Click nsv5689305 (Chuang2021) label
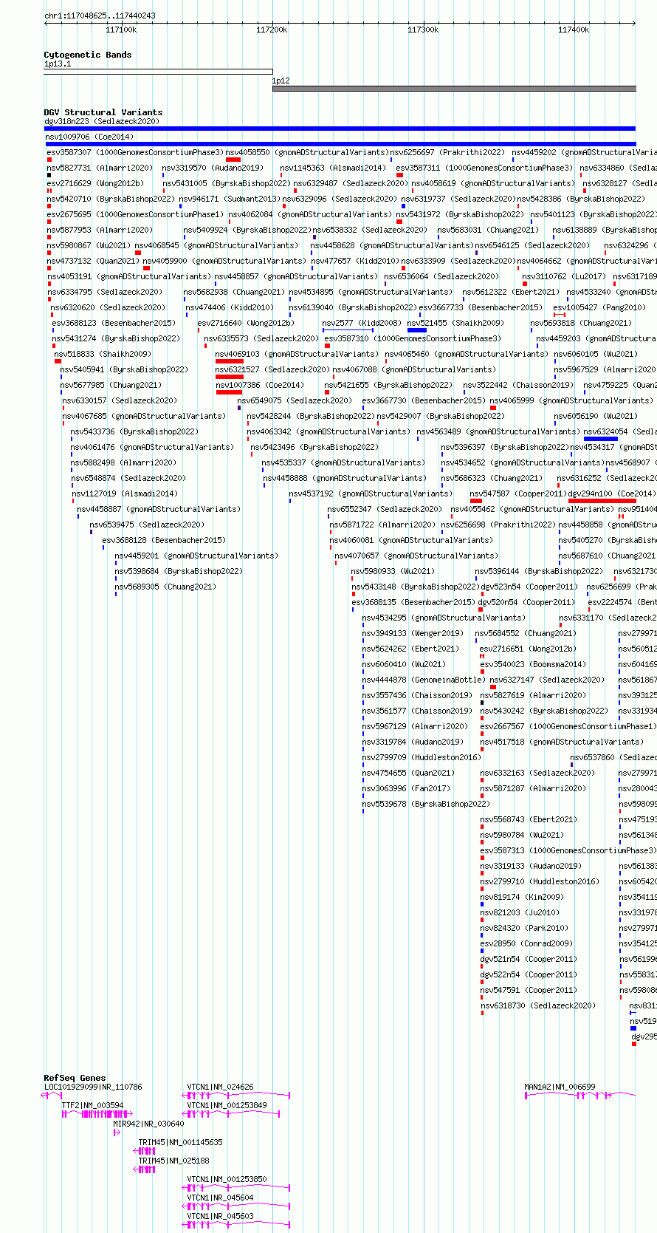Viewport: 657px width, 1233px height. point(165,587)
